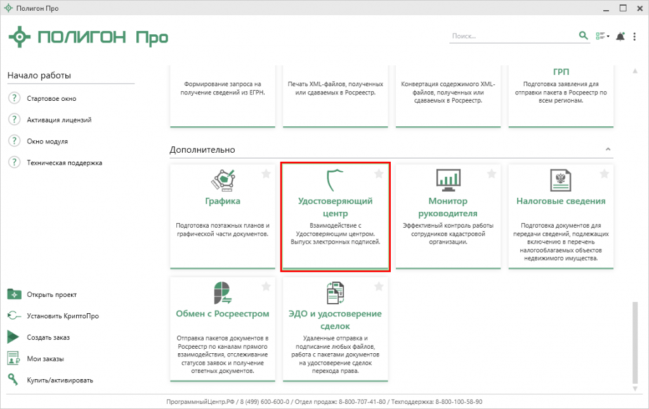Click the Дополнительно section heading
The height and width of the screenshot is (409, 649).
[202, 150]
